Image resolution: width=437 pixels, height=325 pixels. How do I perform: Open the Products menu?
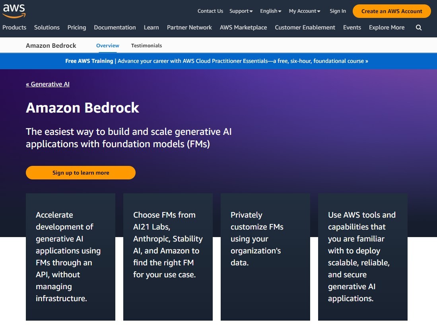(x=14, y=27)
